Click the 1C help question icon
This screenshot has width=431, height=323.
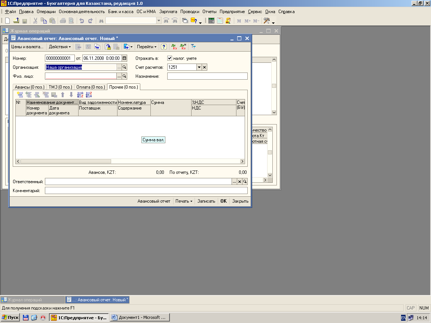pyautogui.click(x=194, y=21)
